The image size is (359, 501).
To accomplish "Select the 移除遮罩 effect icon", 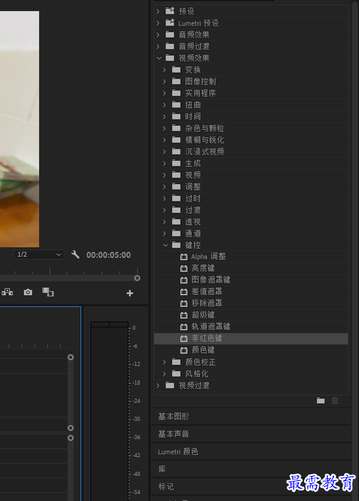I will (x=184, y=303).
